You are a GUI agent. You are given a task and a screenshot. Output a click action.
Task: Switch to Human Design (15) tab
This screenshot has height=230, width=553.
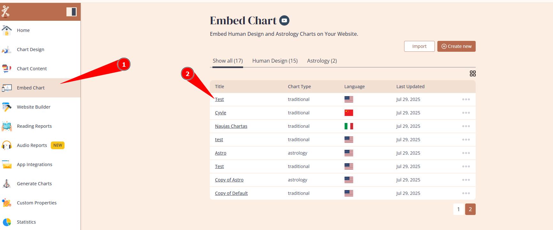[x=275, y=61]
